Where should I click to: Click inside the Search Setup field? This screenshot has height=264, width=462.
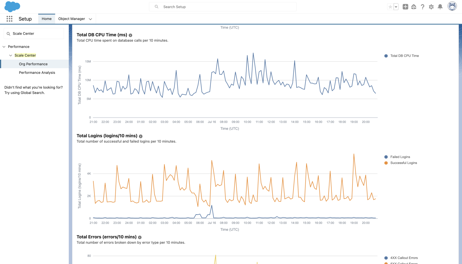point(222,7)
